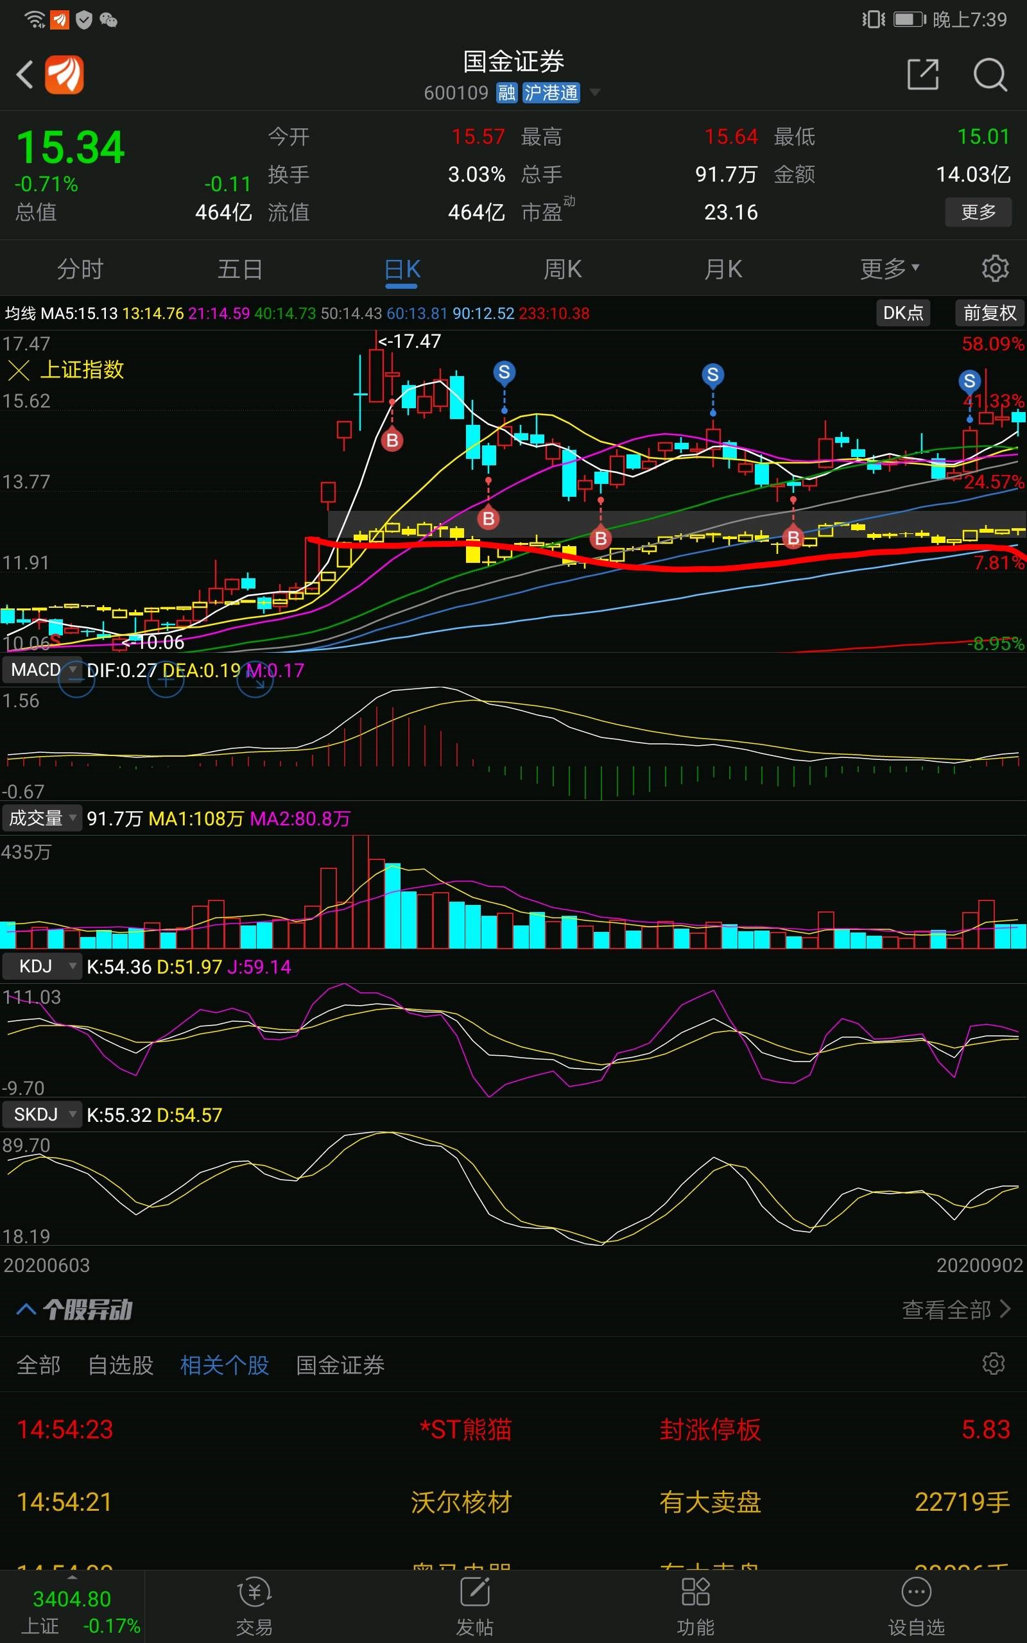
Task: Tap the 均线 MA5:15.13 legend
Action: [62, 314]
